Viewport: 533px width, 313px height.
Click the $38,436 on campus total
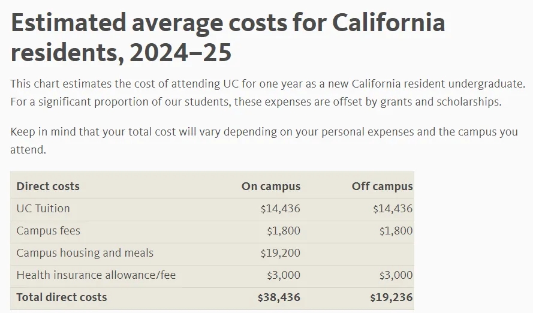tap(279, 297)
